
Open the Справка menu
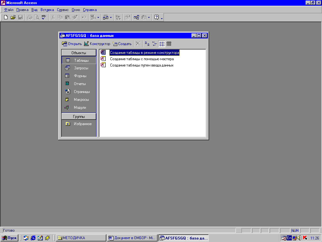pos(90,10)
